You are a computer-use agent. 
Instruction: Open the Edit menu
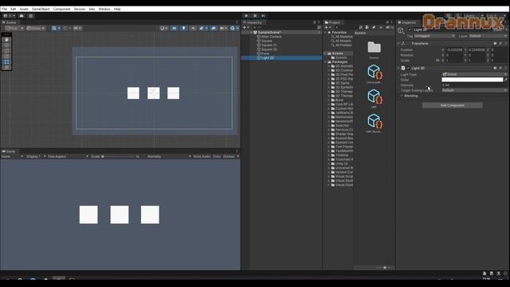pyautogui.click(x=13, y=9)
